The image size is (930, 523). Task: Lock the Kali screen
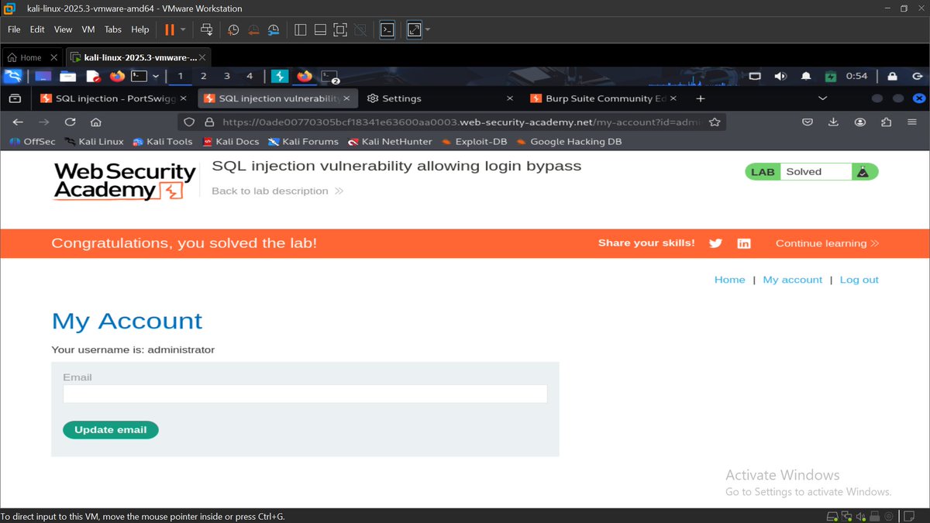click(x=892, y=76)
